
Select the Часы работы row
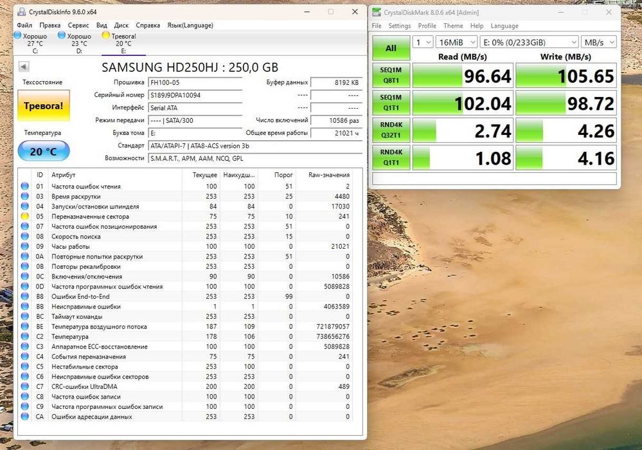(x=186, y=246)
